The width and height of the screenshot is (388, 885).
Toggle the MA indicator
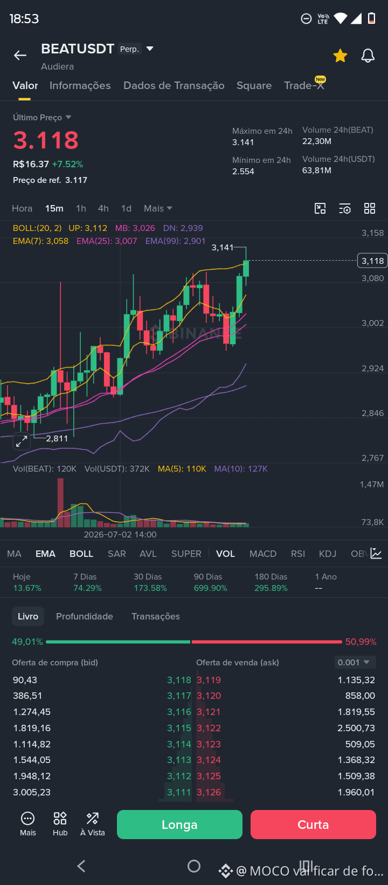point(15,554)
